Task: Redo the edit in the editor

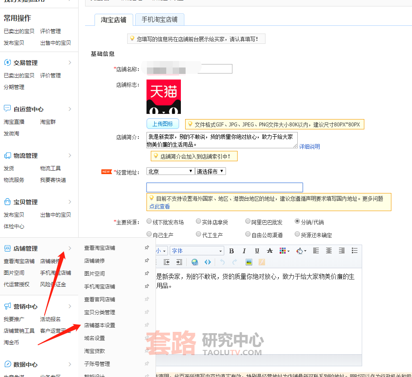Action: [235, 262]
